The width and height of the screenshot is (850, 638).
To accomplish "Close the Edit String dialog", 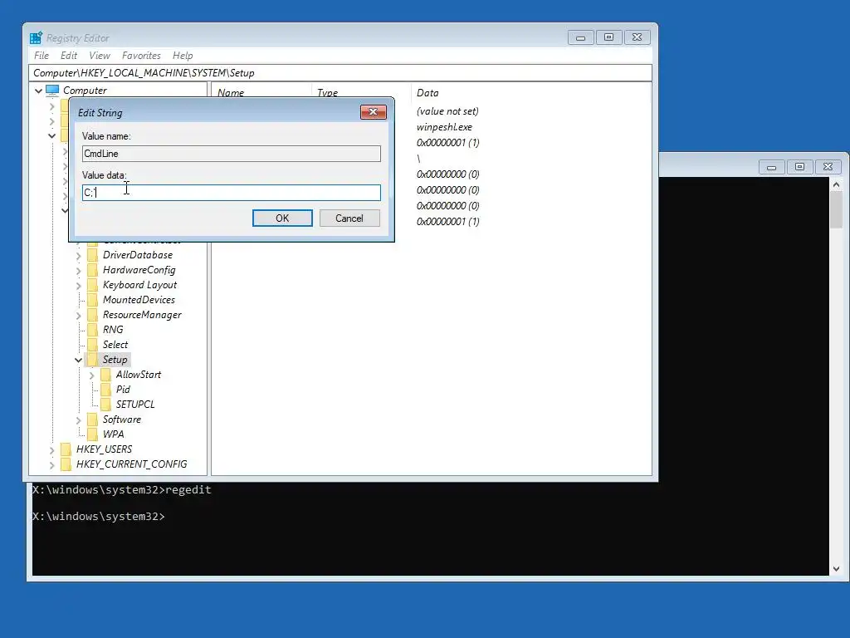I will pyautogui.click(x=373, y=112).
